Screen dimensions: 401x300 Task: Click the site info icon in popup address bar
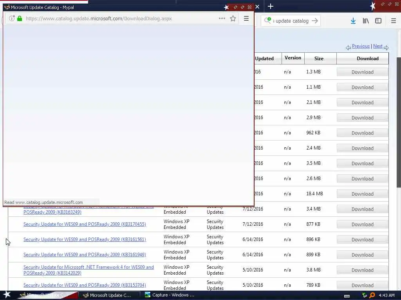(x=12, y=18)
